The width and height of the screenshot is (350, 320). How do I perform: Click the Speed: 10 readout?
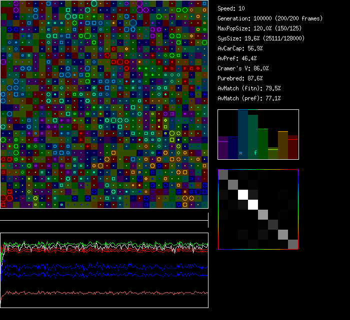point(231,8)
